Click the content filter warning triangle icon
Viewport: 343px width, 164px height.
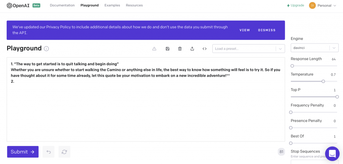154,49
